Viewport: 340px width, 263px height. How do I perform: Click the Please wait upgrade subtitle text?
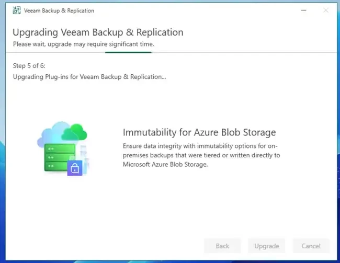[x=84, y=44]
